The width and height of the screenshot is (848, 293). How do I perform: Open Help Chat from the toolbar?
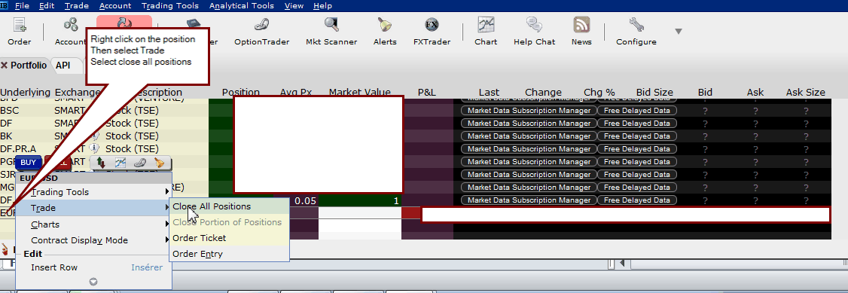(534, 32)
